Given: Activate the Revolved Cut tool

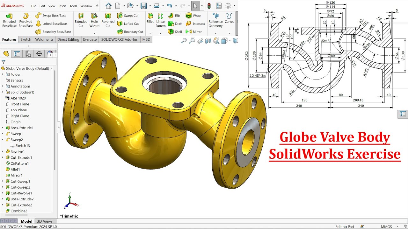Looking at the screenshot, I should pos(108,20).
